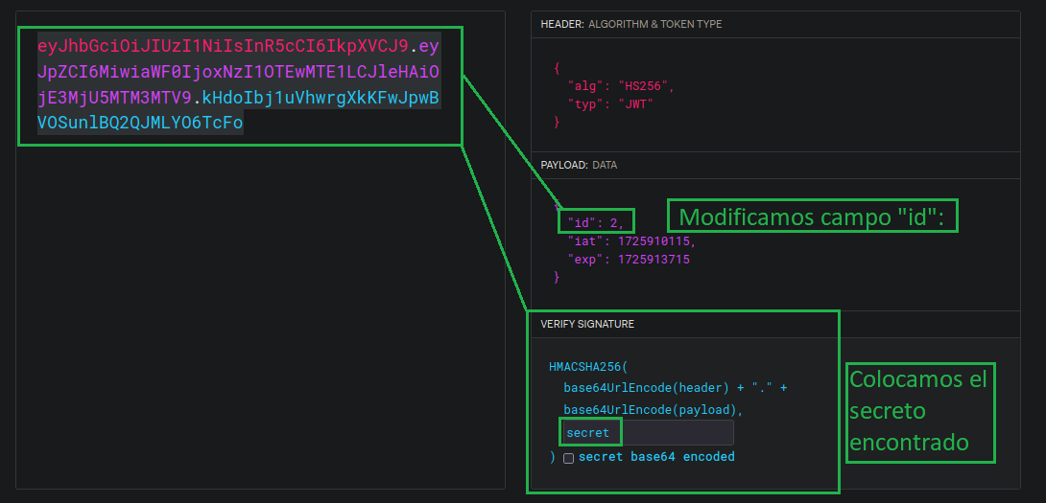The height and width of the screenshot is (503, 1046).
Task: Click the VERIFY SIGNATURE section title
Action: 587,325
